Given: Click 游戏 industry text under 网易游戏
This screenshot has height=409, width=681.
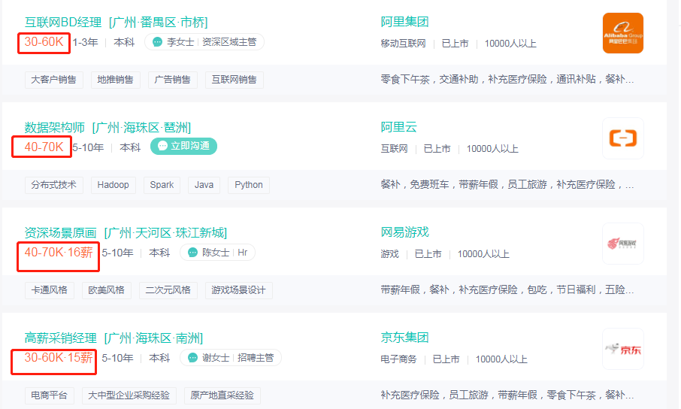Looking at the screenshot, I should pyautogui.click(x=389, y=254).
